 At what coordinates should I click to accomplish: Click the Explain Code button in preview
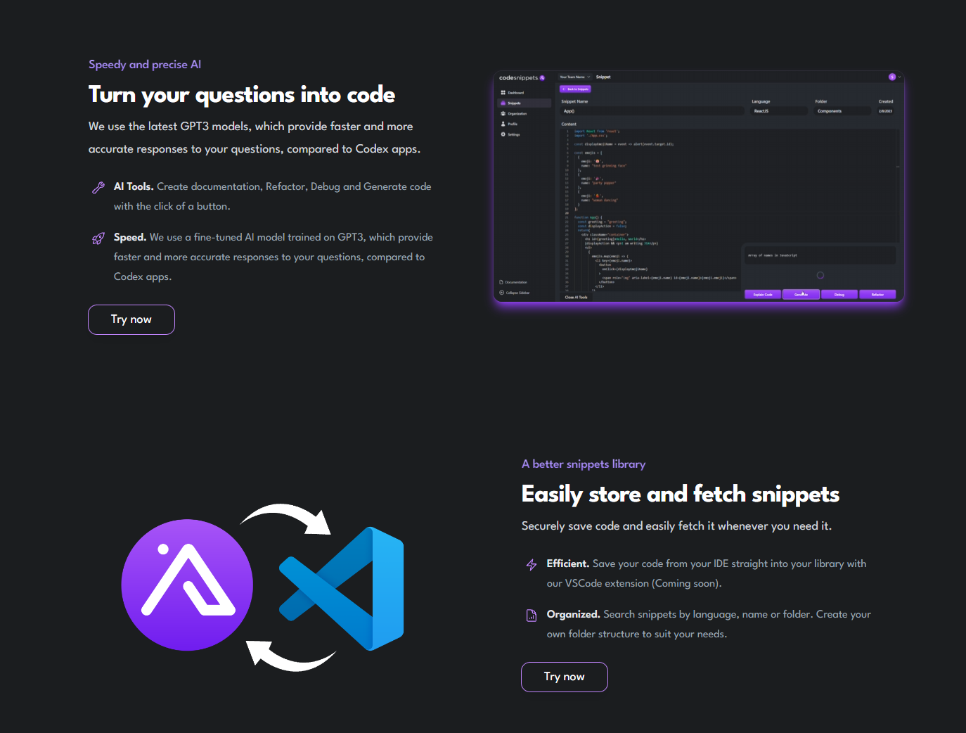pos(763,295)
